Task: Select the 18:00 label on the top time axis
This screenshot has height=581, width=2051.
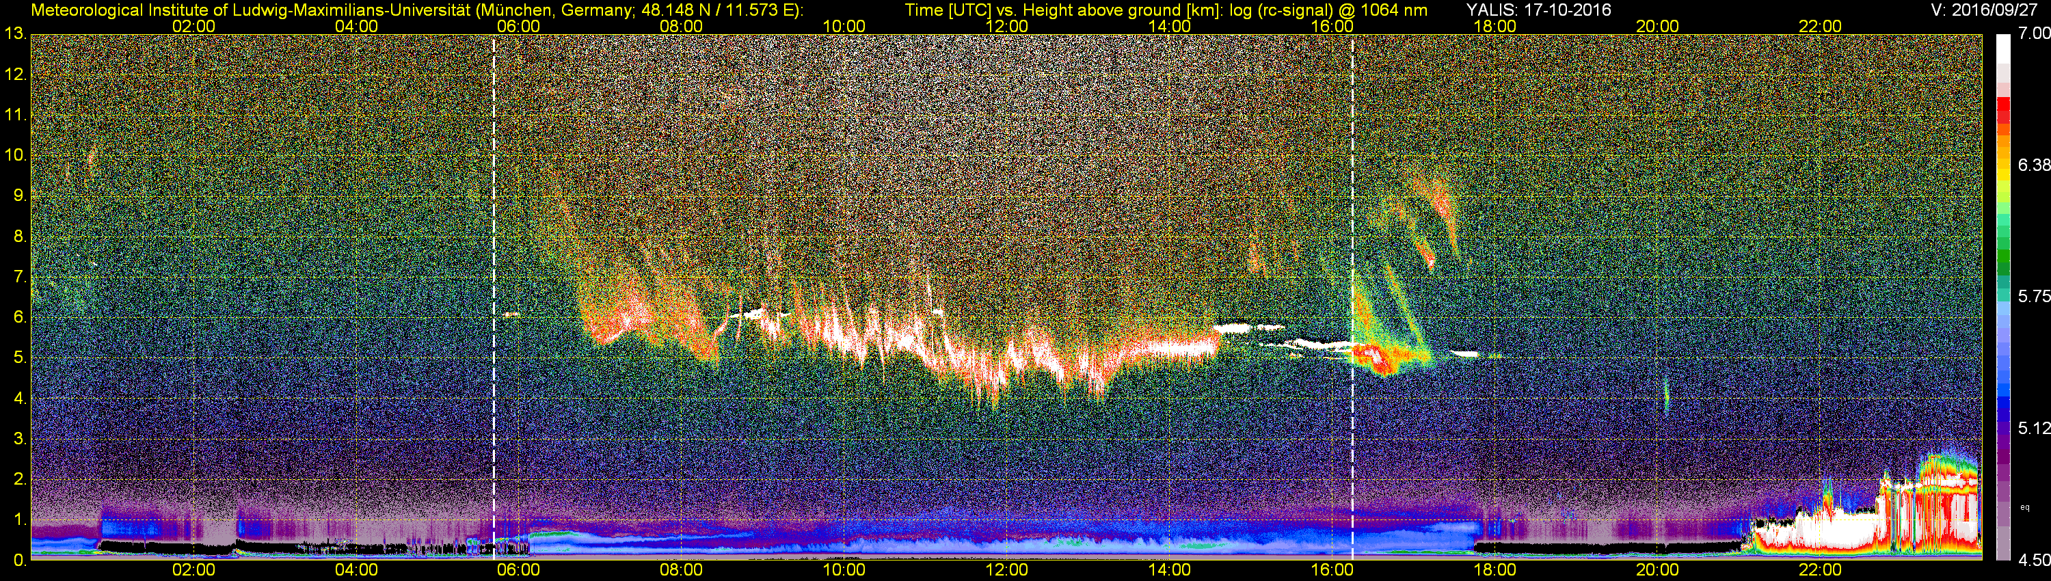Action: pyautogui.click(x=1494, y=26)
